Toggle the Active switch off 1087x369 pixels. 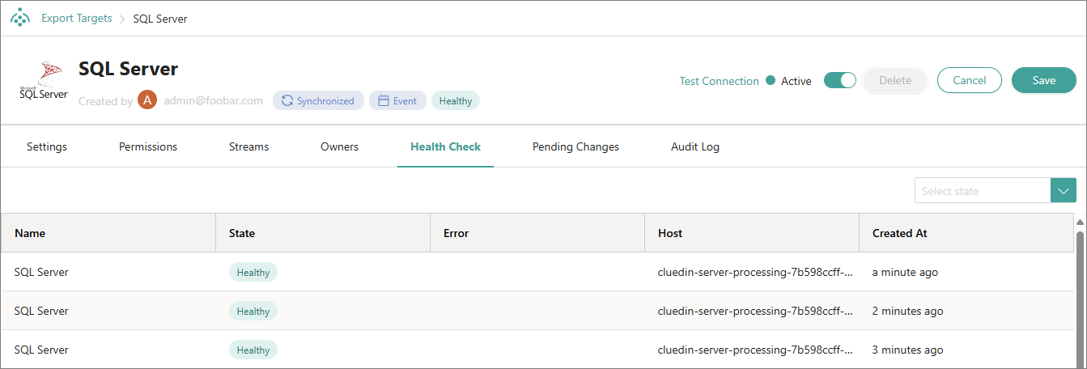(x=840, y=80)
